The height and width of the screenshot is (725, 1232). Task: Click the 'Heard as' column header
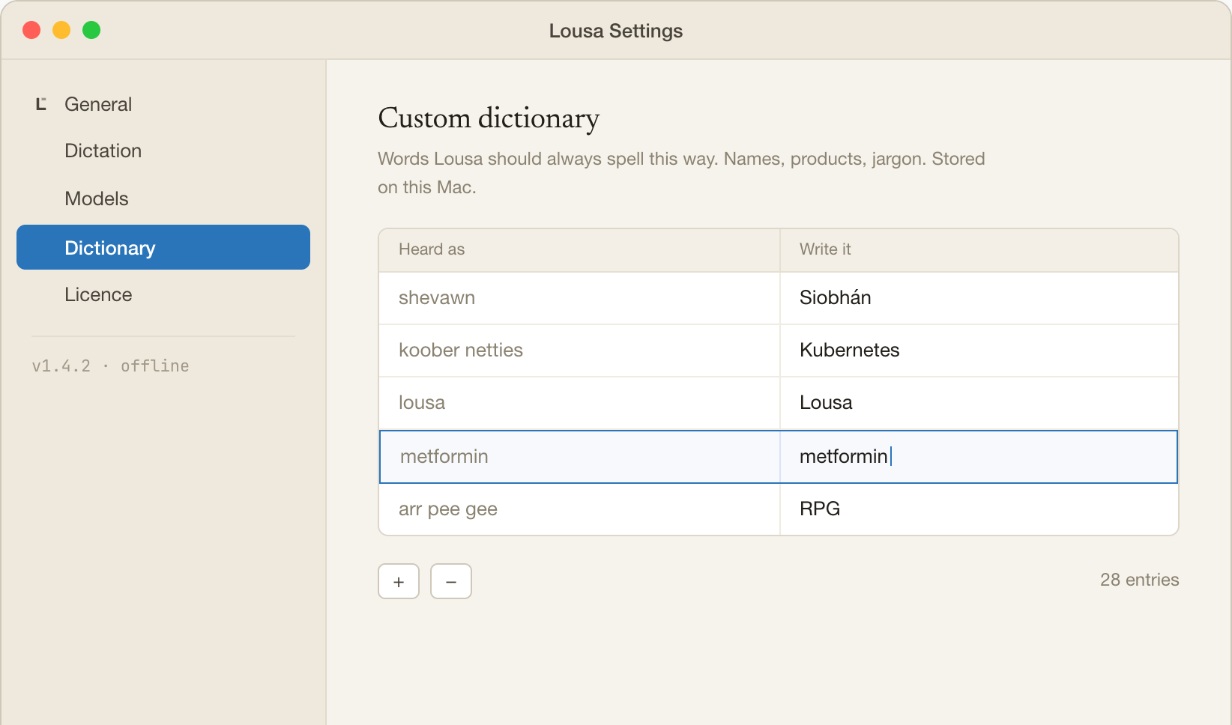[x=579, y=249]
